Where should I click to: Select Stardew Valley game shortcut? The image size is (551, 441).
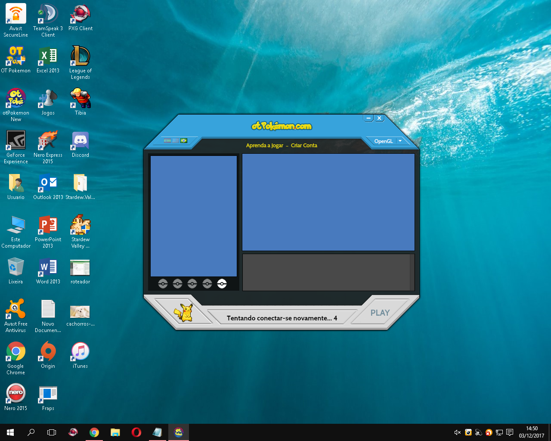tap(80, 231)
